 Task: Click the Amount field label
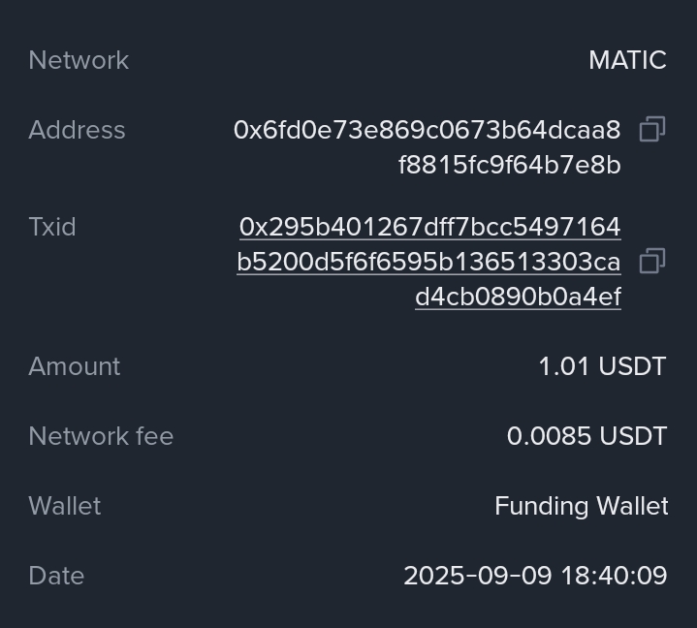point(75,366)
